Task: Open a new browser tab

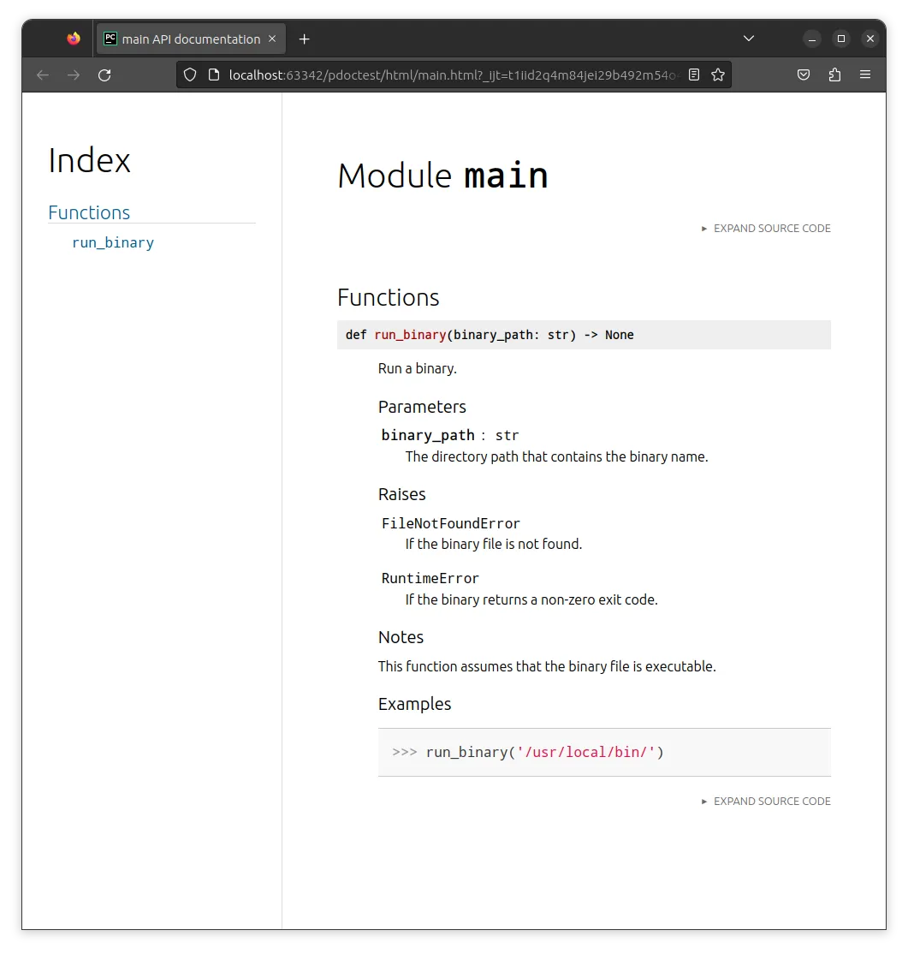Action: [304, 38]
